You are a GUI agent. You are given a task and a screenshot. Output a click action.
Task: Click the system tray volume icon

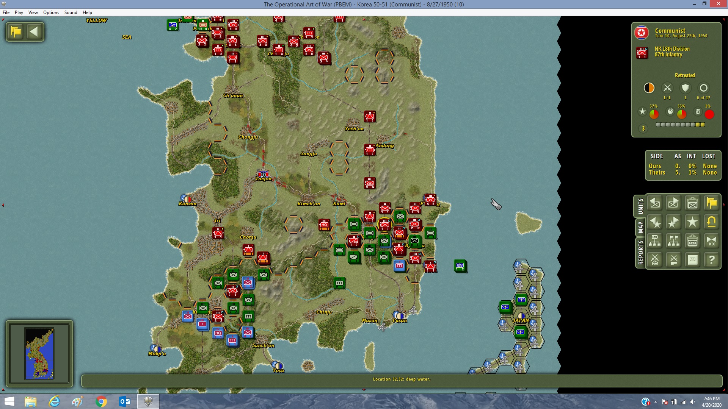pyautogui.click(x=692, y=402)
